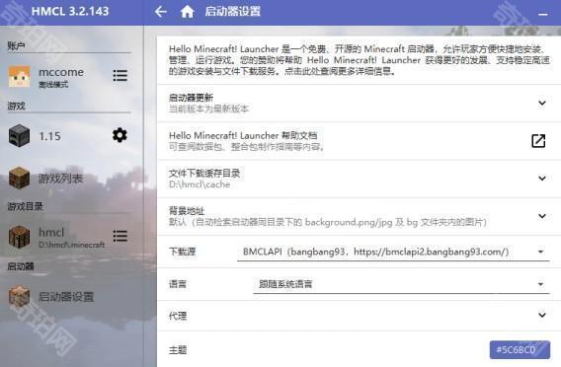Click the 当前版本为最新版本 status text

[x=208, y=109]
